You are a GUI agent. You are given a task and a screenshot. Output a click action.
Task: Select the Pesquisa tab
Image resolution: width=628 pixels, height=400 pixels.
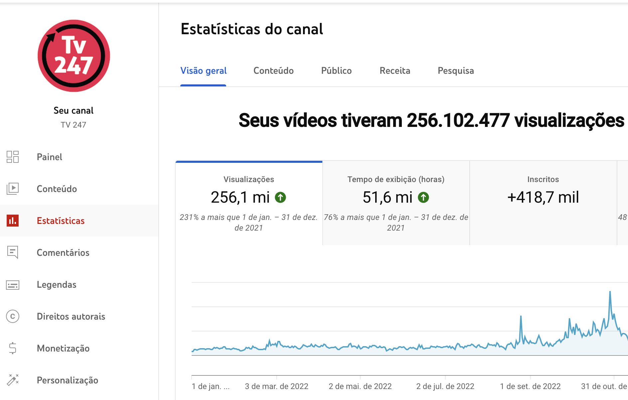click(455, 71)
